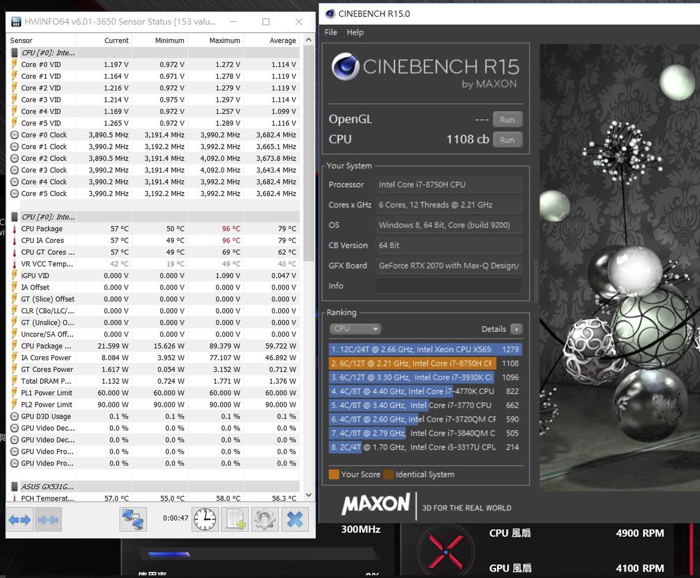Select ranking entry Core i7-3720QM
700x578 pixels.
pyautogui.click(x=425, y=419)
